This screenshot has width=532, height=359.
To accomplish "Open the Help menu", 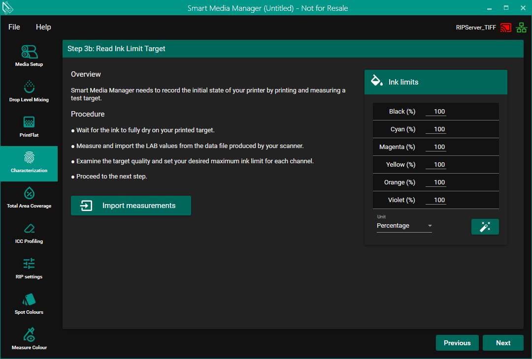I will (x=43, y=27).
